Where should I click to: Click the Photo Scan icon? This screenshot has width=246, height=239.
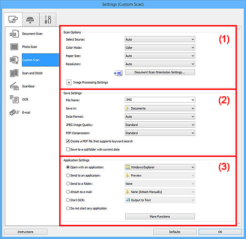coord(14,47)
